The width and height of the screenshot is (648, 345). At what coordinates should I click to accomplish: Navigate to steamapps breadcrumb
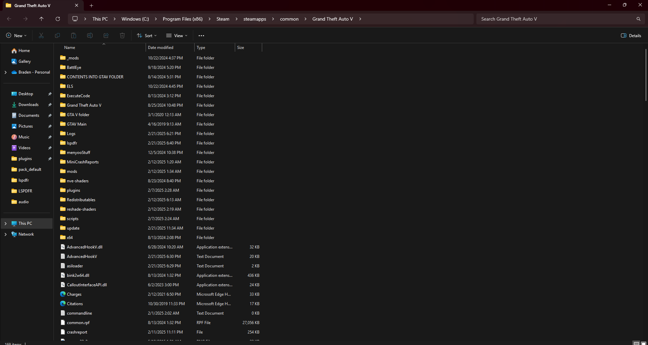255,19
